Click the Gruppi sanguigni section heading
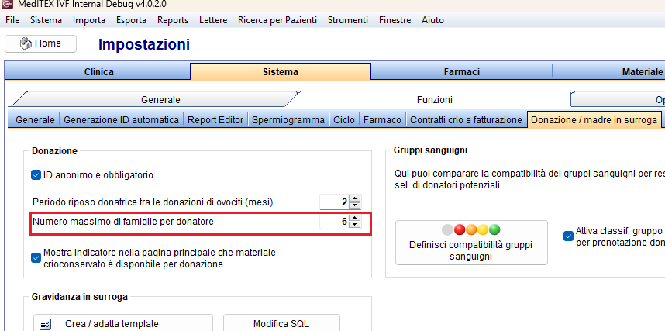The image size is (665, 331). (x=430, y=150)
